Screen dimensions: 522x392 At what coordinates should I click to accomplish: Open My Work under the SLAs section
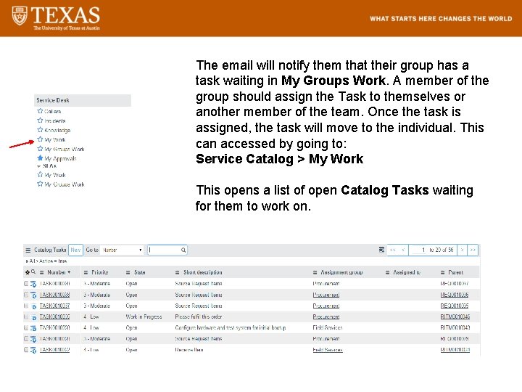coord(55,175)
